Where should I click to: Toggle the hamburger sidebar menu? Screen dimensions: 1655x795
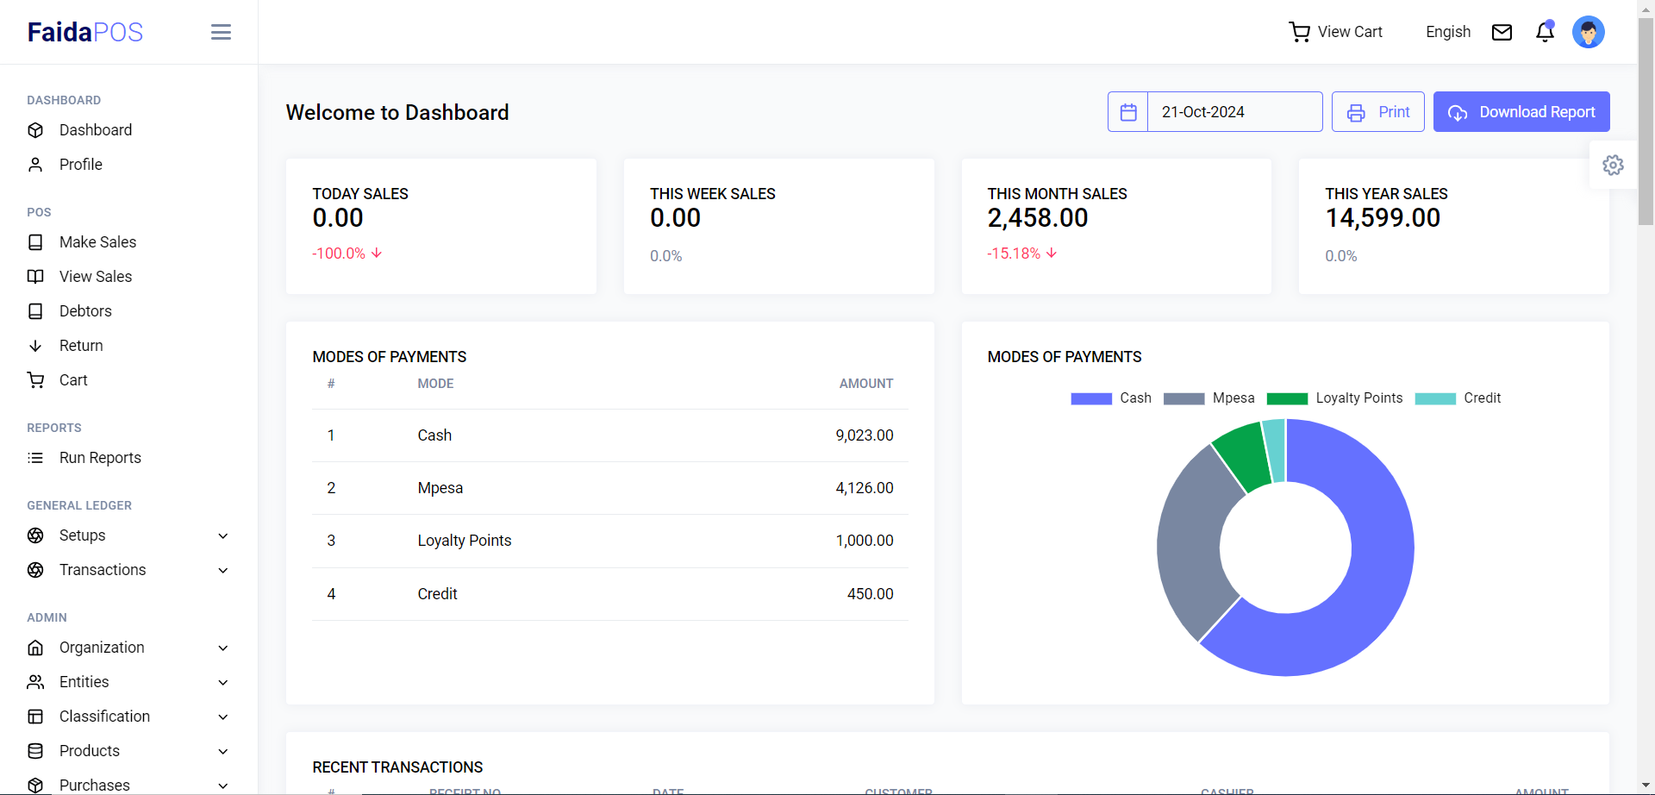221,32
